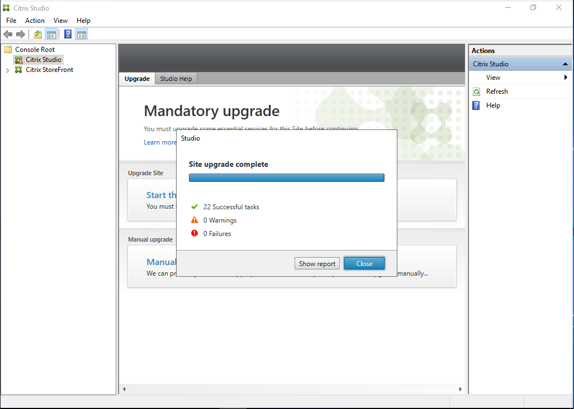
Task: Click the "0 Warnings" text
Action: [220, 220]
